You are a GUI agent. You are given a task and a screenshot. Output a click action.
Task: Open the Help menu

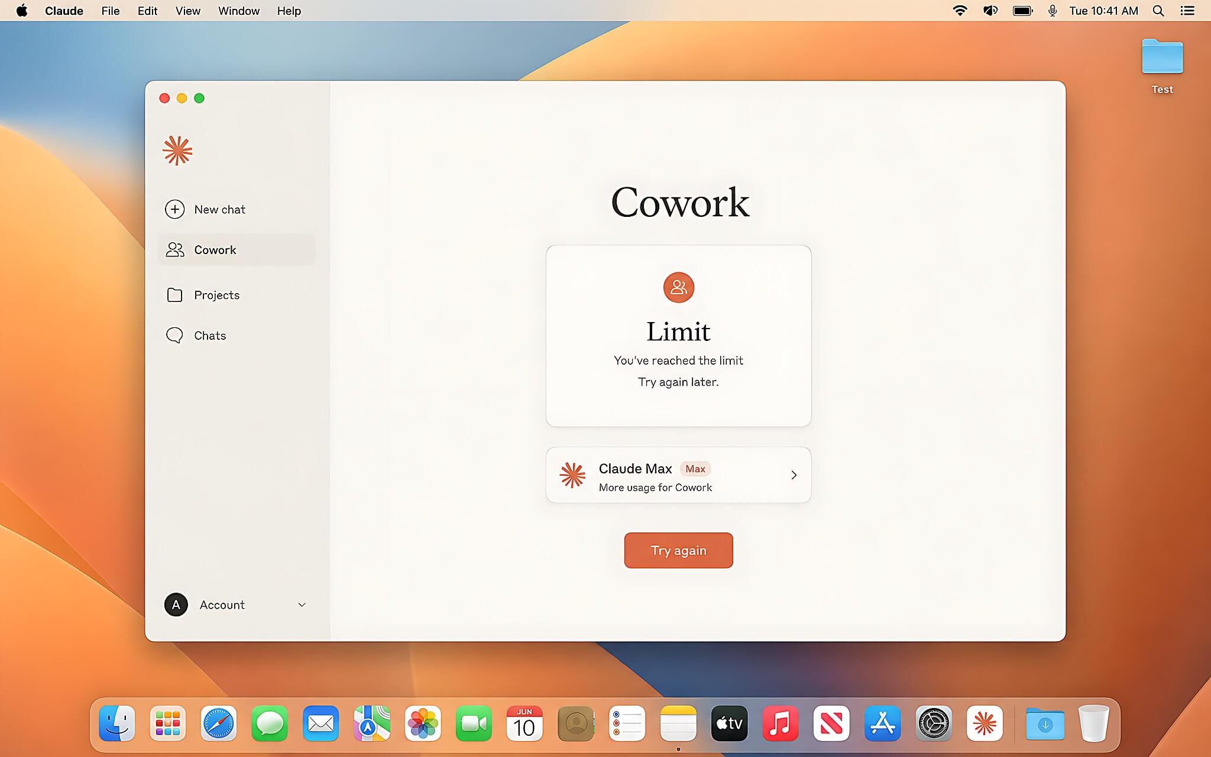coord(289,11)
